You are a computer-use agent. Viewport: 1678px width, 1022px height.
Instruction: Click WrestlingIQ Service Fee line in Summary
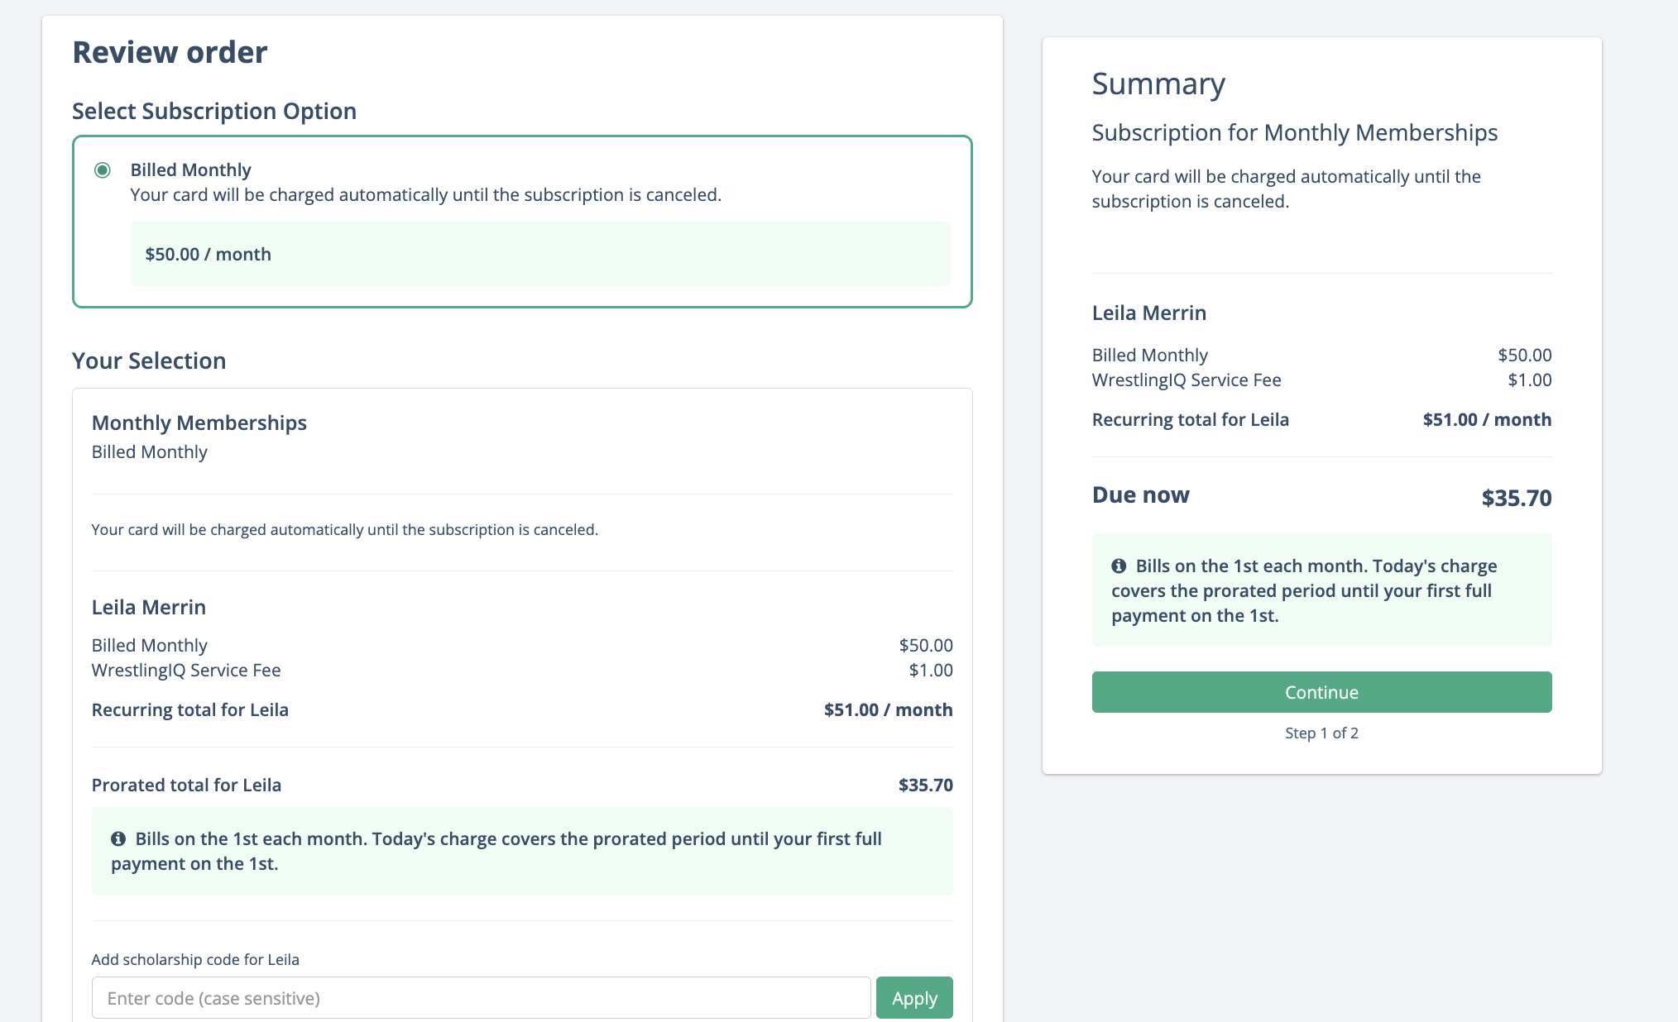point(1187,380)
